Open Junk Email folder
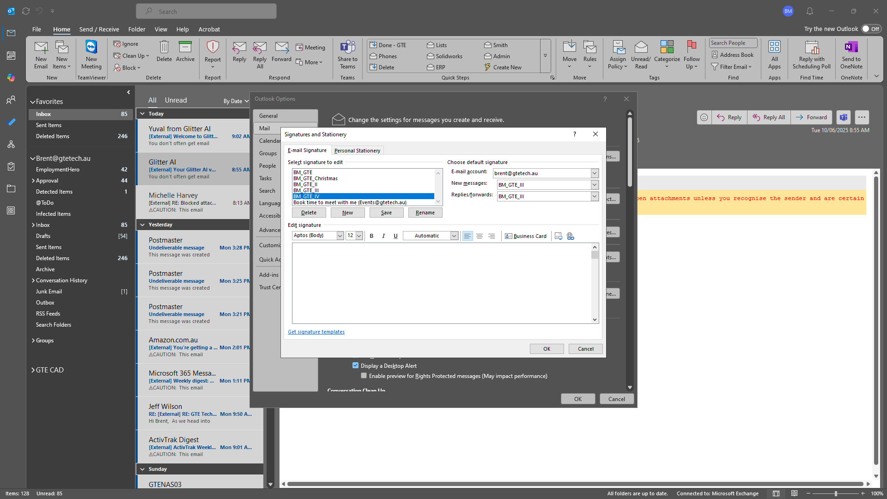Screen dimensions: 887x499 click(x=49, y=292)
